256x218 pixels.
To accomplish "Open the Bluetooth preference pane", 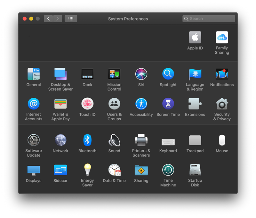I will tap(87, 140).
